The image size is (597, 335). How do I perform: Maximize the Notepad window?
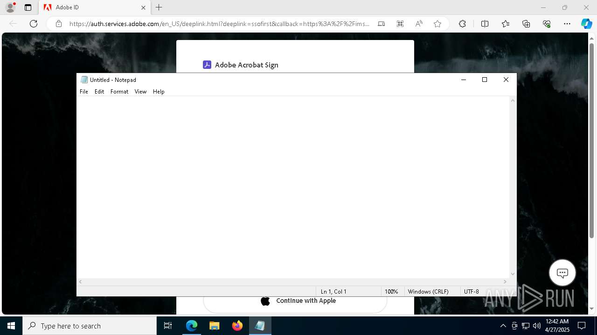tap(485, 80)
